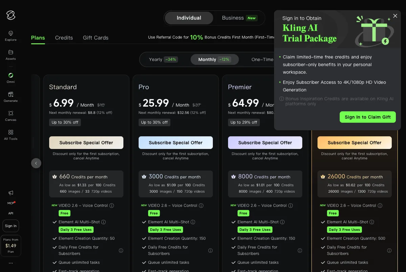
Task: Open Assets in the sidebar
Action: pos(11,55)
